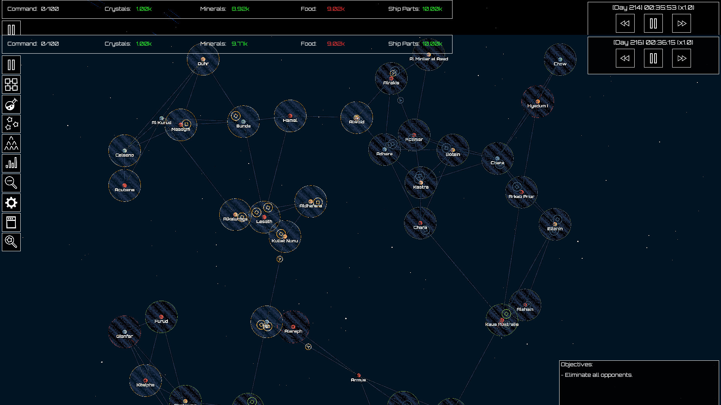
Task: Open the settings gear icon
Action: 11,203
